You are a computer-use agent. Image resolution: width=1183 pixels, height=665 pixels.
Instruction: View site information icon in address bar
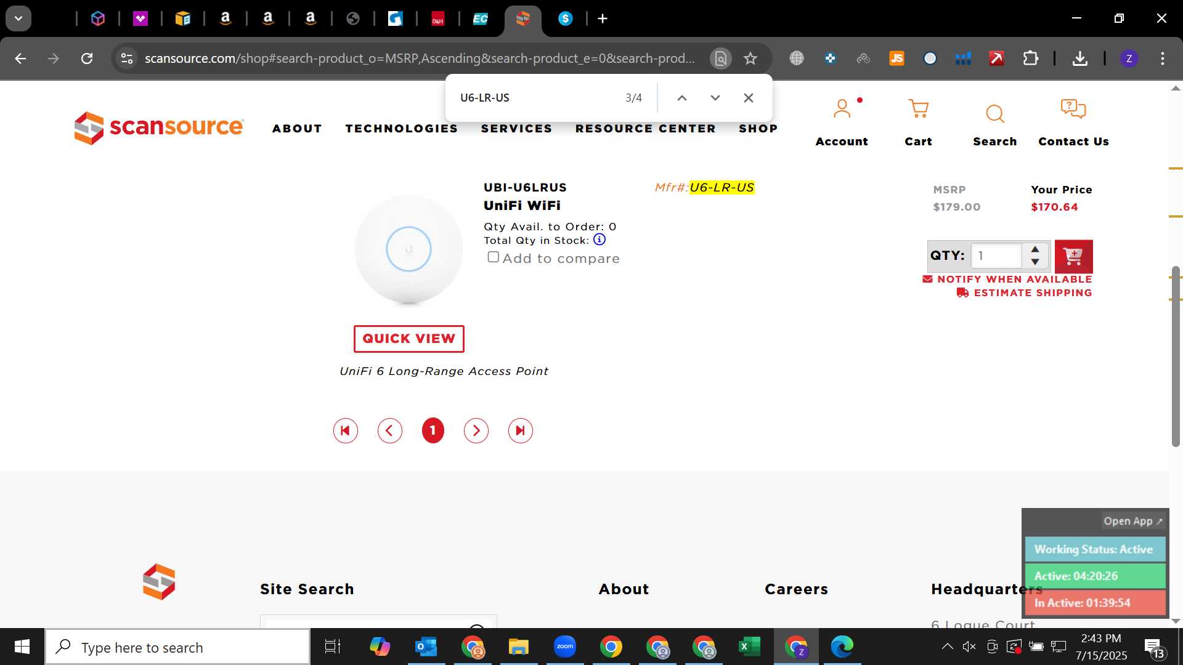click(x=127, y=58)
